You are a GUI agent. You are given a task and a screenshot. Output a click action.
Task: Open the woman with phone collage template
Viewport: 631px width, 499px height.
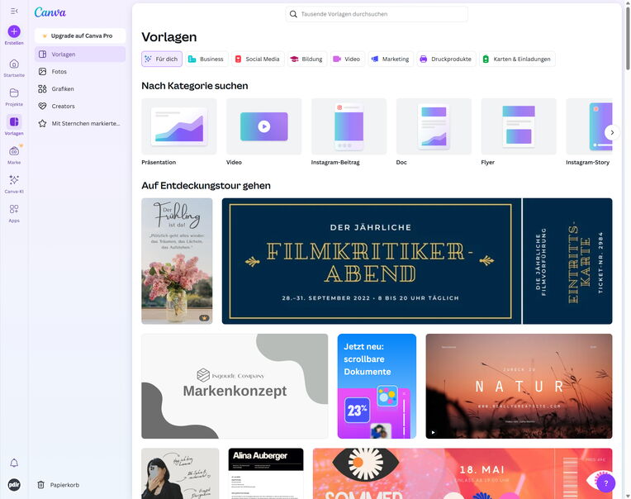[180, 473]
